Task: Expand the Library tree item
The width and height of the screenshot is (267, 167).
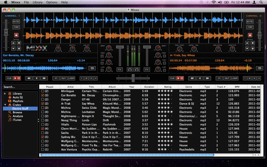Action: coord(5,94)
